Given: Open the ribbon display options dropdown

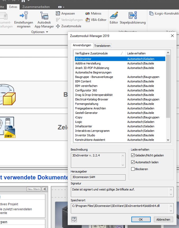Looking at the screenshot, I should 61,7.
